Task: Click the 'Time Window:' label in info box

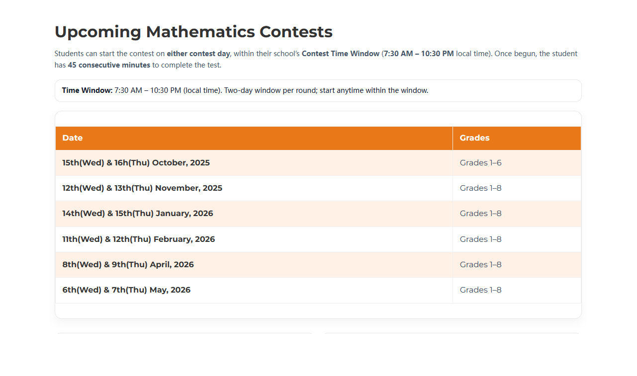Action: click(x=87, y=90)
